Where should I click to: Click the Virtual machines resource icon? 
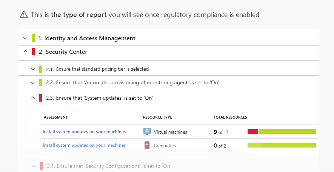click(x=147, y=132)
